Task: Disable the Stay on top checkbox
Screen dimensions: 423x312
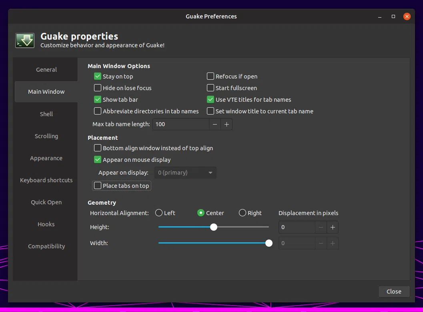Action: pos(97,76)
